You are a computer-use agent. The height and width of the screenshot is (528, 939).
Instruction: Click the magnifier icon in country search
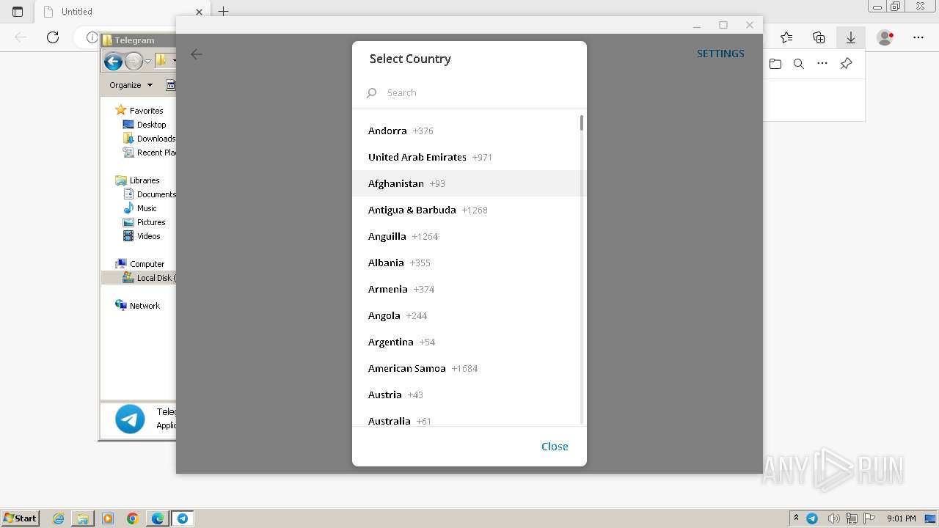pos(372,93)
